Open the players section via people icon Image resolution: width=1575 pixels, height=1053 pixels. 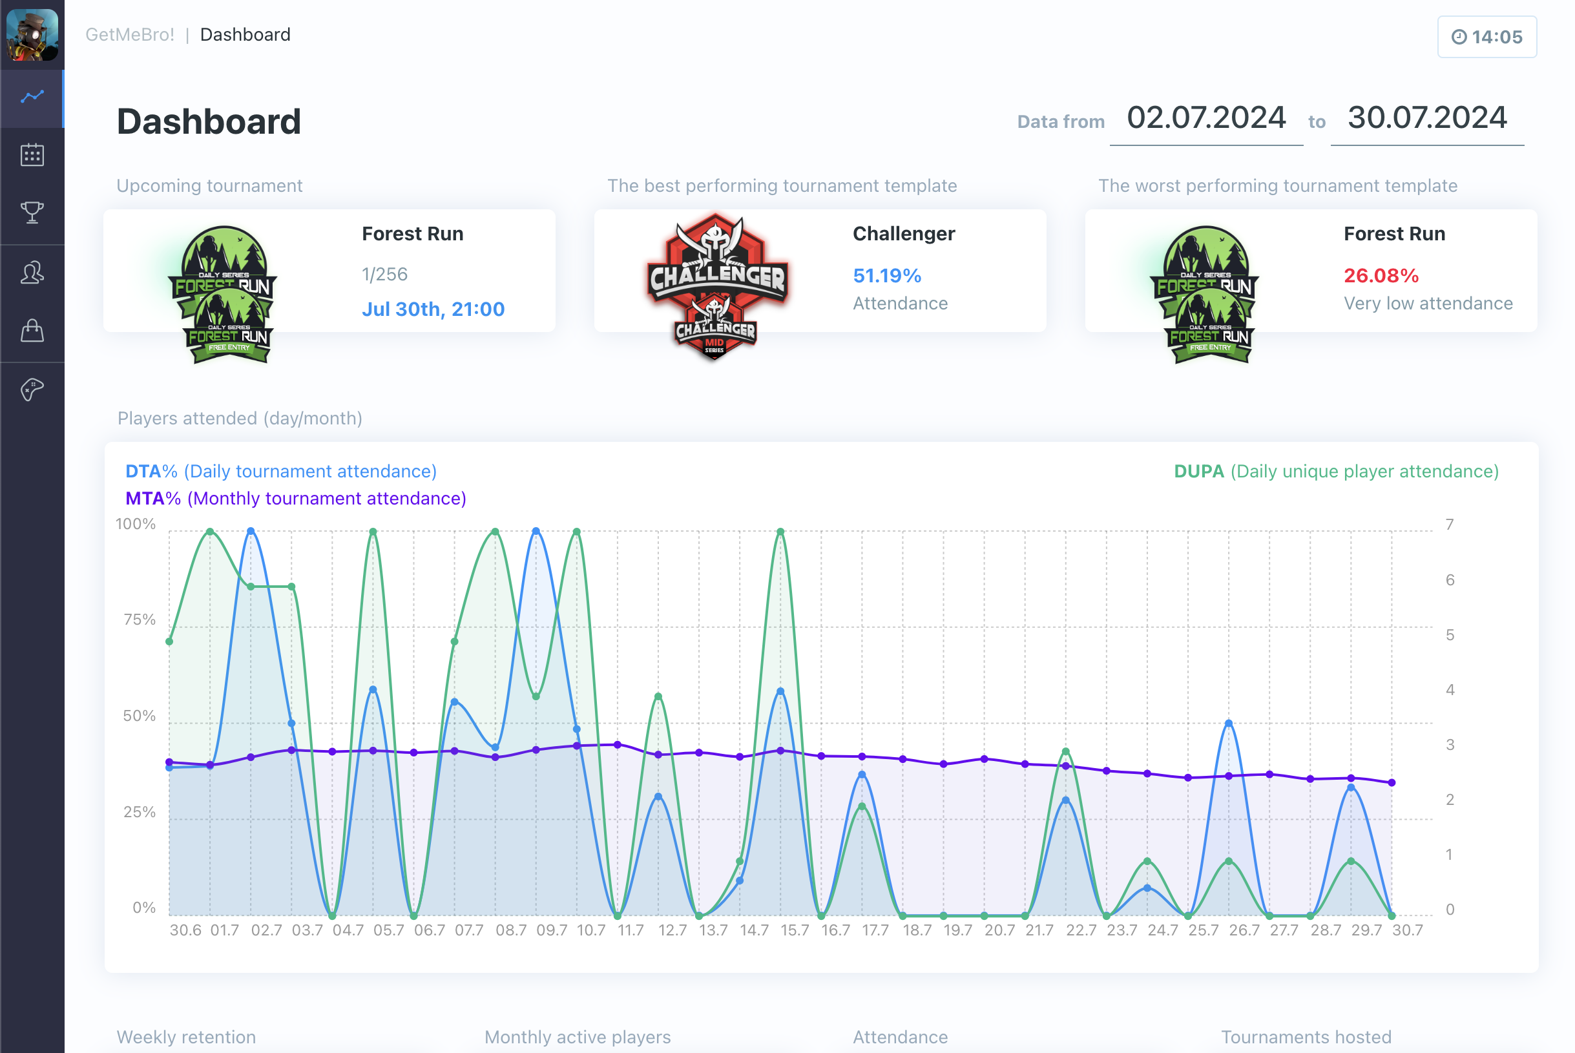tap(32, 271)
